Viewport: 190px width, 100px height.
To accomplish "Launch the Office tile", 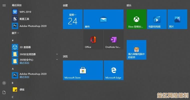I will pos(93,40).
